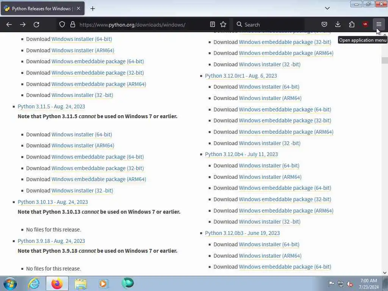The height and width of the screenshot is (291, 388).
Task: Go forward one page in Firefox
Action: click(23, 25)
